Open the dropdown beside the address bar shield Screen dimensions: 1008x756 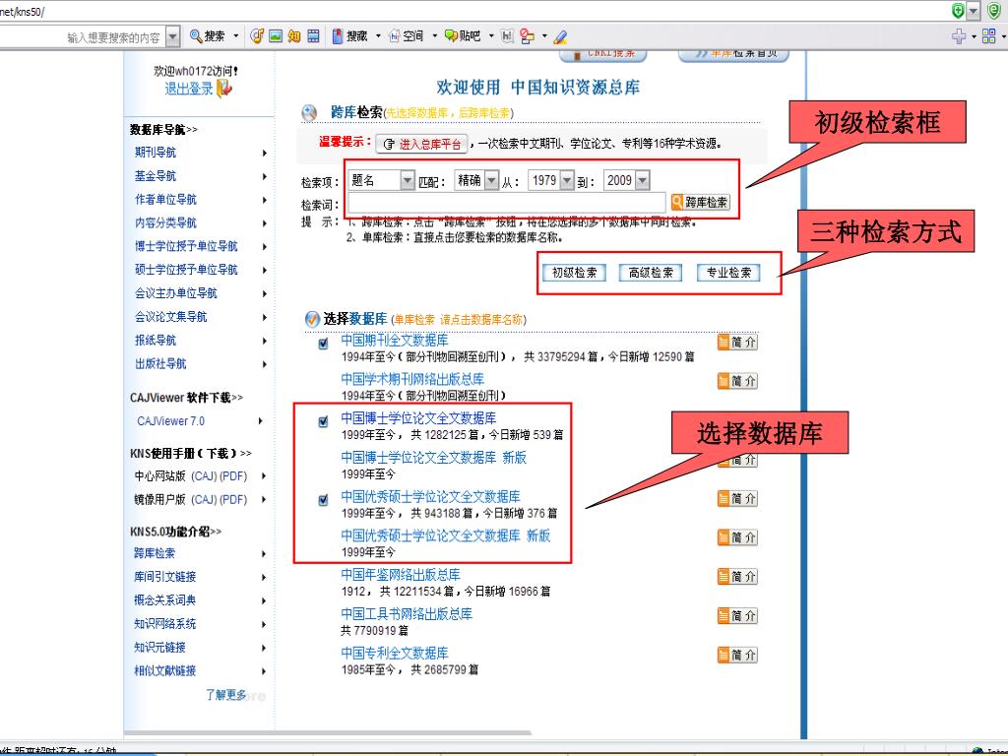tap(974, 10)
